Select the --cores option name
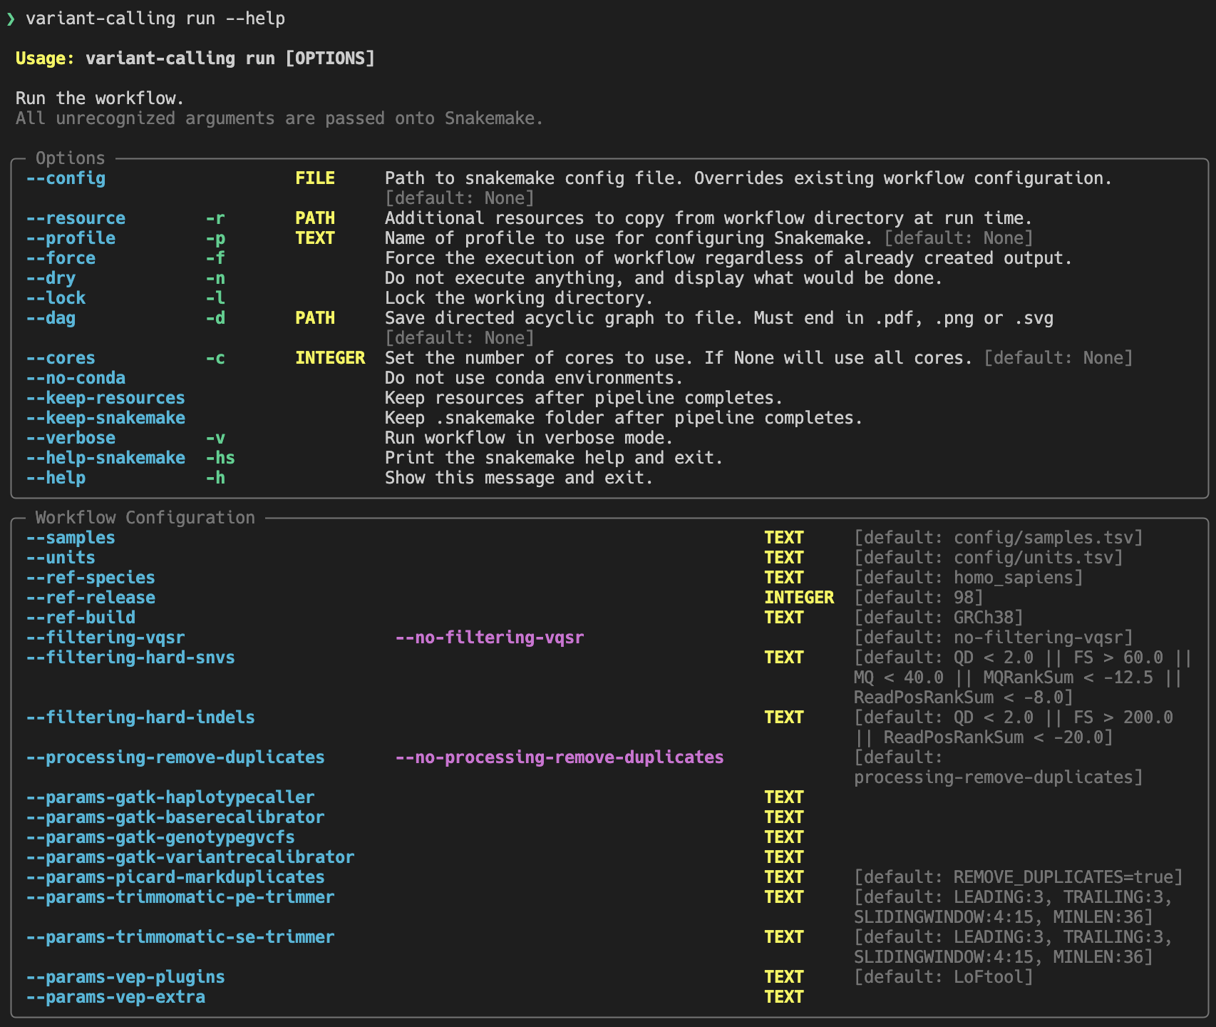 [61, 358]
